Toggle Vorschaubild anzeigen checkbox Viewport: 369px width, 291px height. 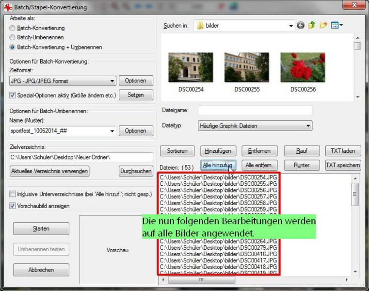point(13,206)
